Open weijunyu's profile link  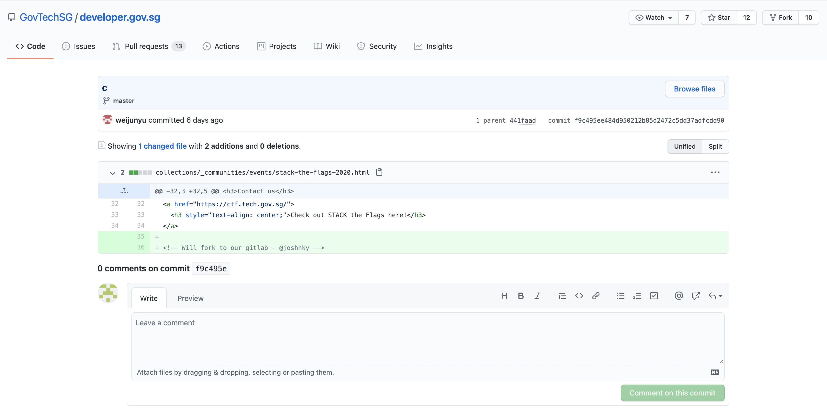click(131, 120)
